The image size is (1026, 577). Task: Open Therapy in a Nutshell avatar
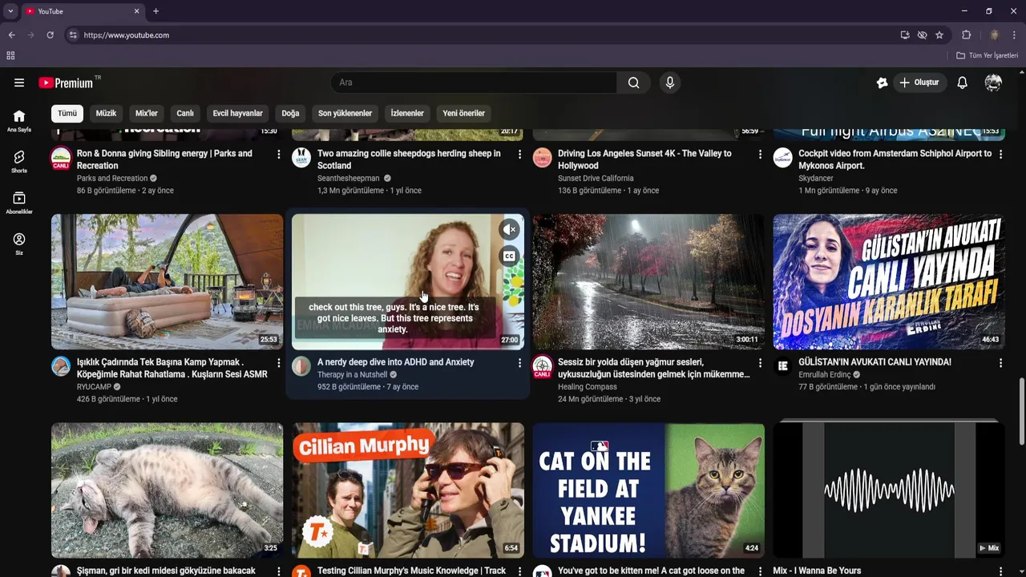pyautogui.click(x=301, y=366)
